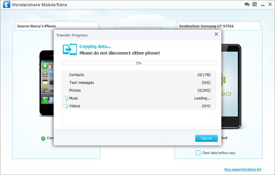Click the Source: Nancy's iPhone label
The image size is (275, 175).
36,26
